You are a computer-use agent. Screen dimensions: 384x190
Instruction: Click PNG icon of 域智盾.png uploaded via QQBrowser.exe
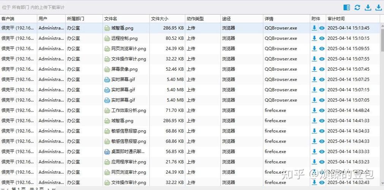(x=107, y=28)
